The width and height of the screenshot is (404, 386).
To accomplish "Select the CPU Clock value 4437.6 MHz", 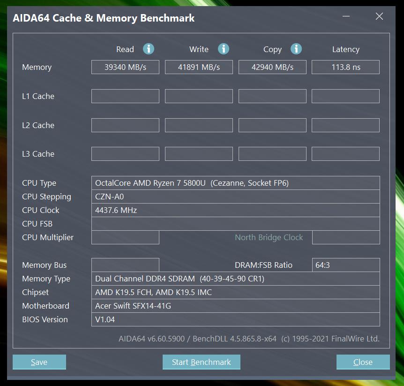I will (x=236, y=210).
